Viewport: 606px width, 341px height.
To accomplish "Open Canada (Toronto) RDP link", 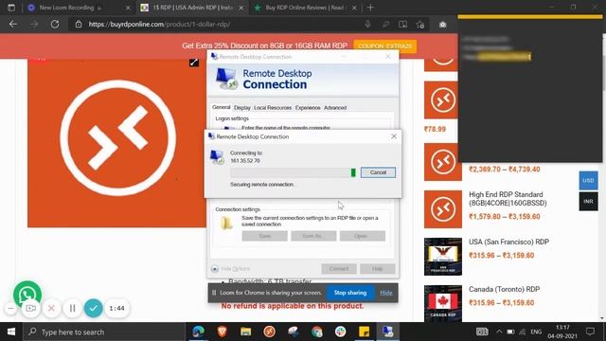I will [x=504, y=289].
